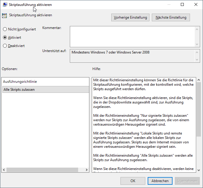Click into the Kommentar text box

pyautogui.click(x=132, y=36)
